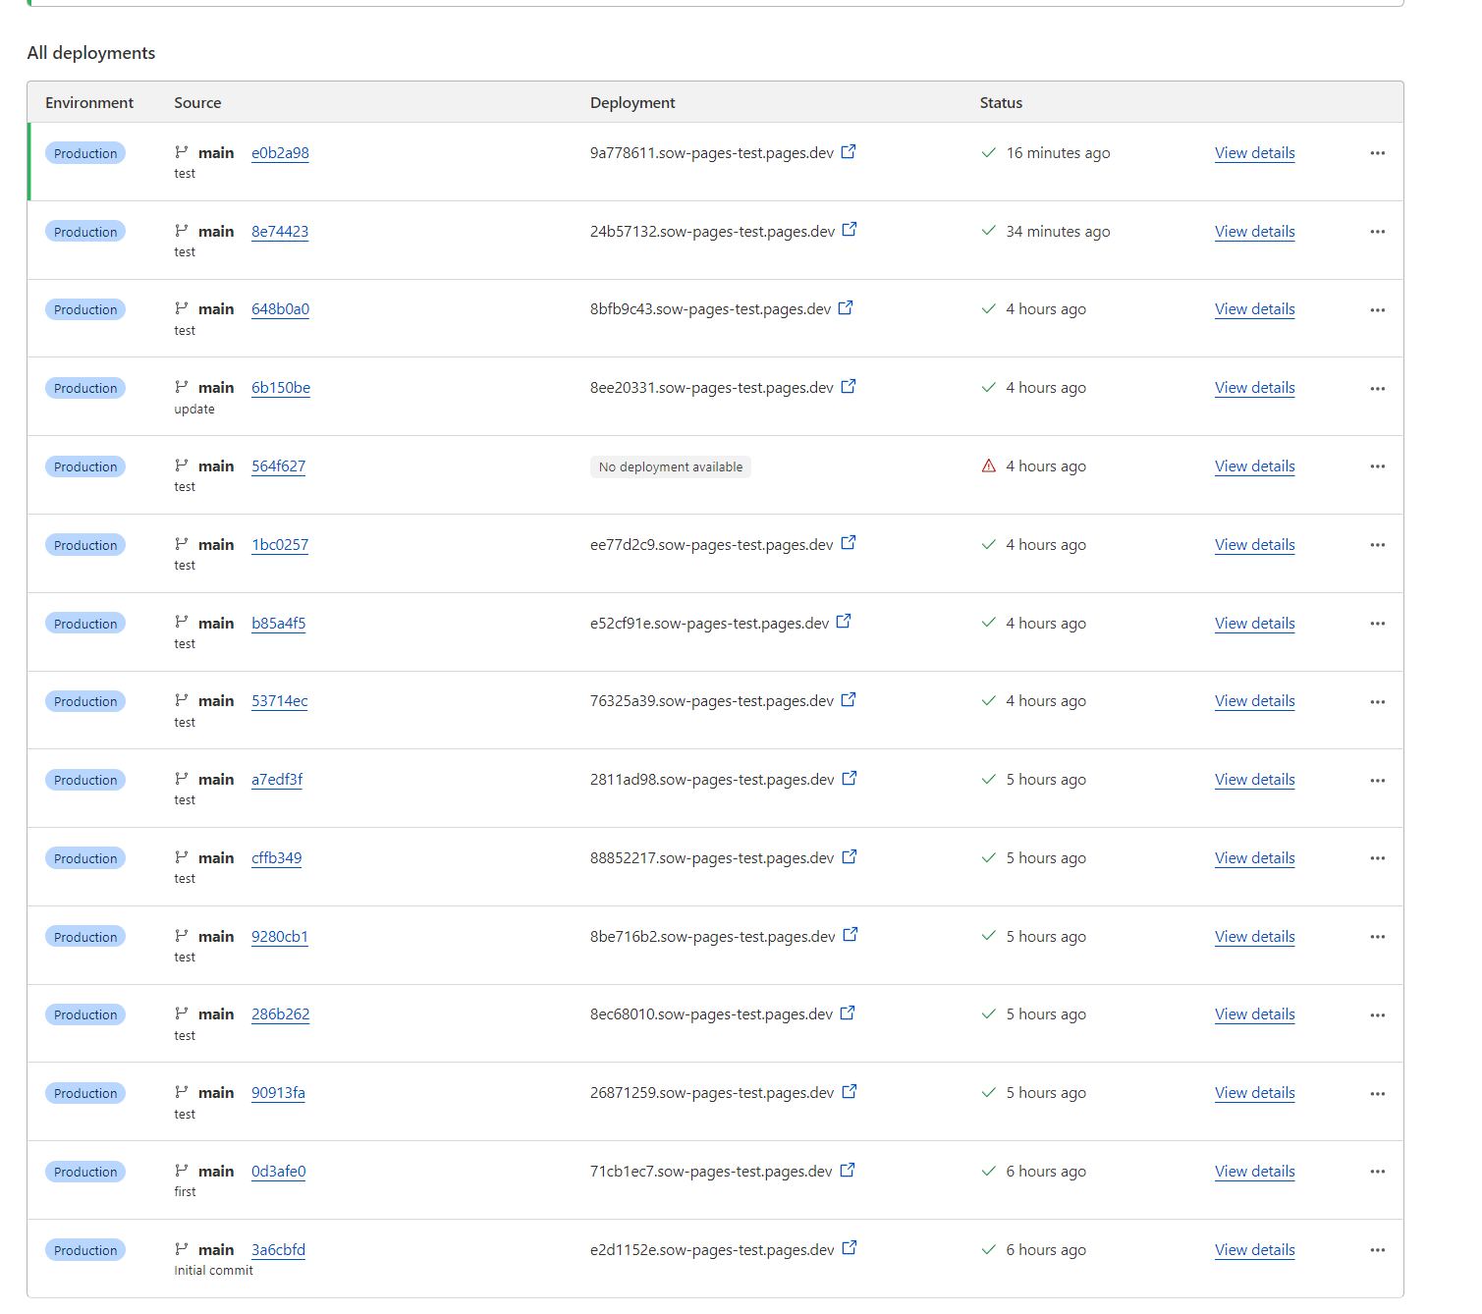The width and height of the screenshot is (1482, 1314).
Task: Open more actions menu for commit 564f627
Action: pyautogui.click(x=1378, y=466)
